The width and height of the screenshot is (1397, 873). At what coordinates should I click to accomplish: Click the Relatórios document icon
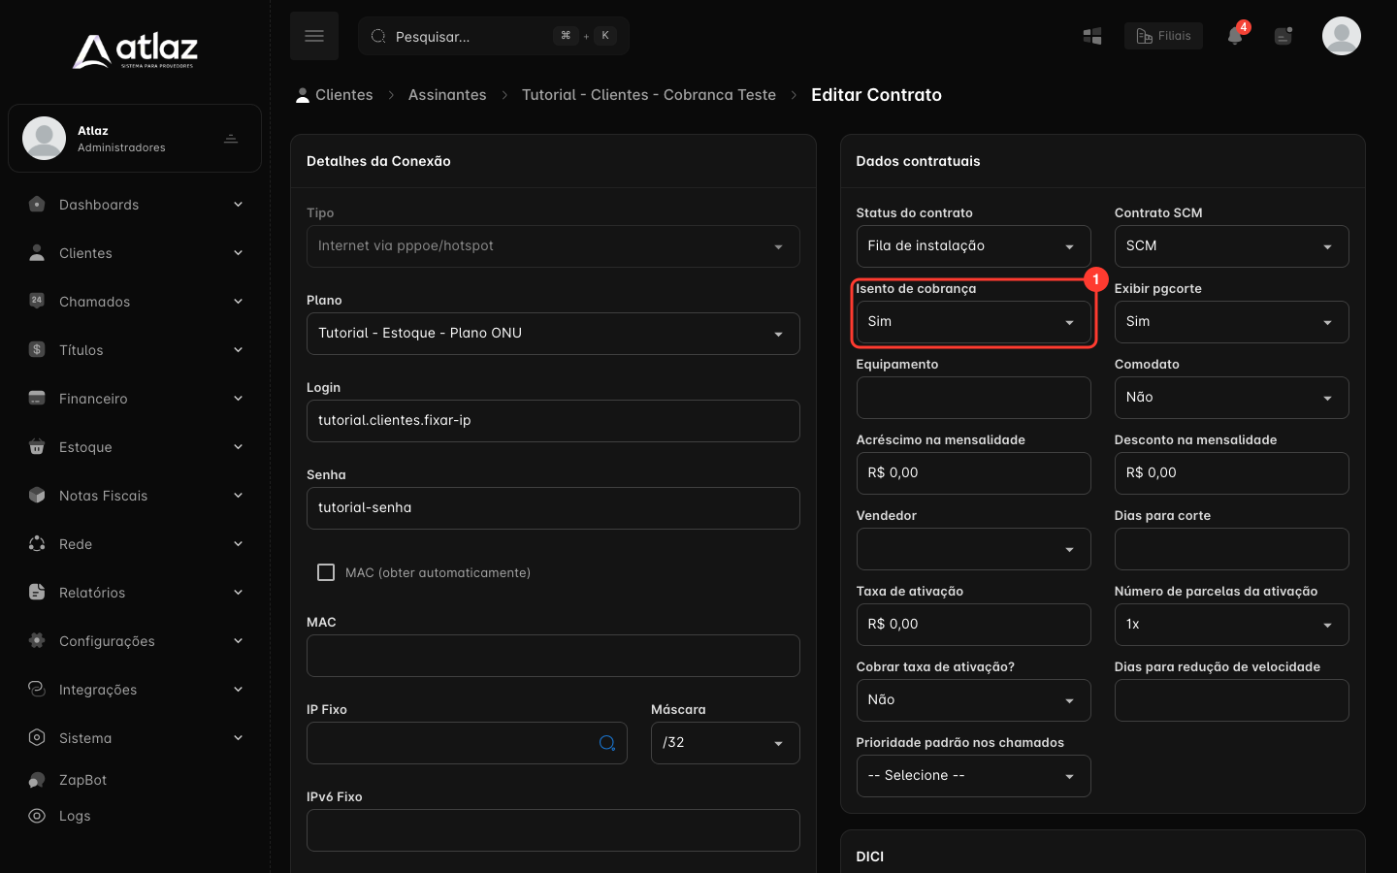coord(37,592)
